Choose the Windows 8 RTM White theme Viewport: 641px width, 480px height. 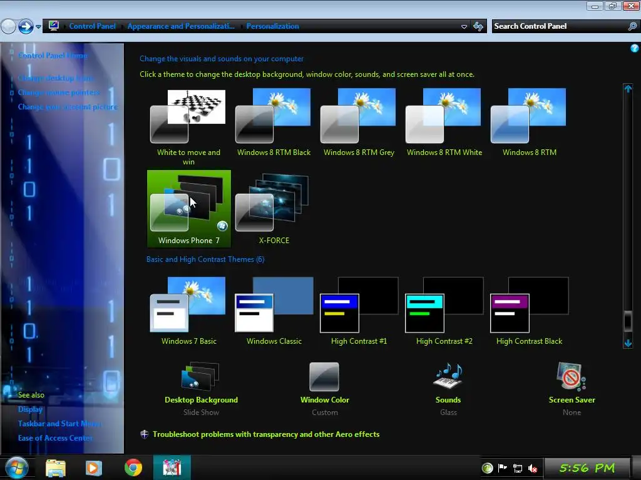click(444, 122)
